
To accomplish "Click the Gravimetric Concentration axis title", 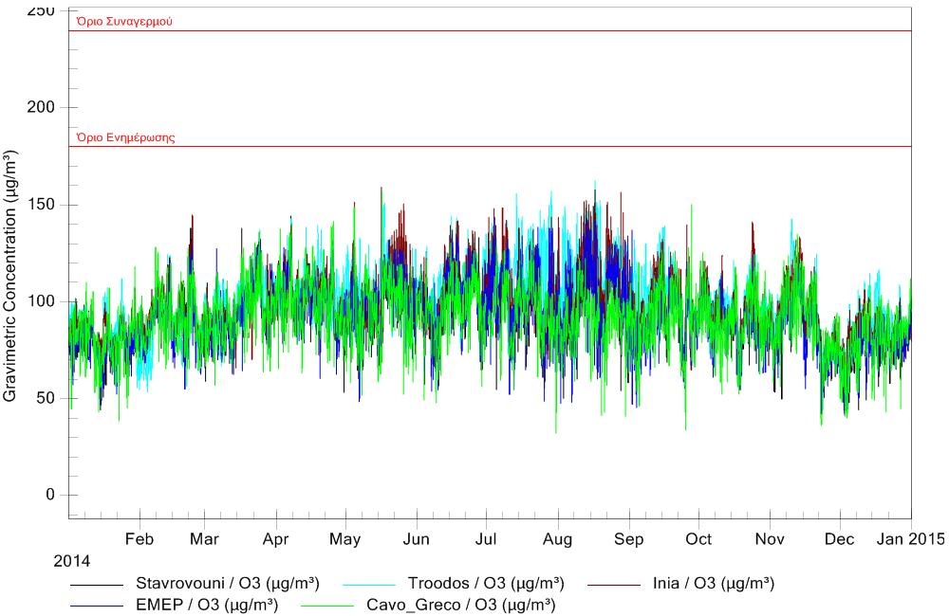I will 10,276.
